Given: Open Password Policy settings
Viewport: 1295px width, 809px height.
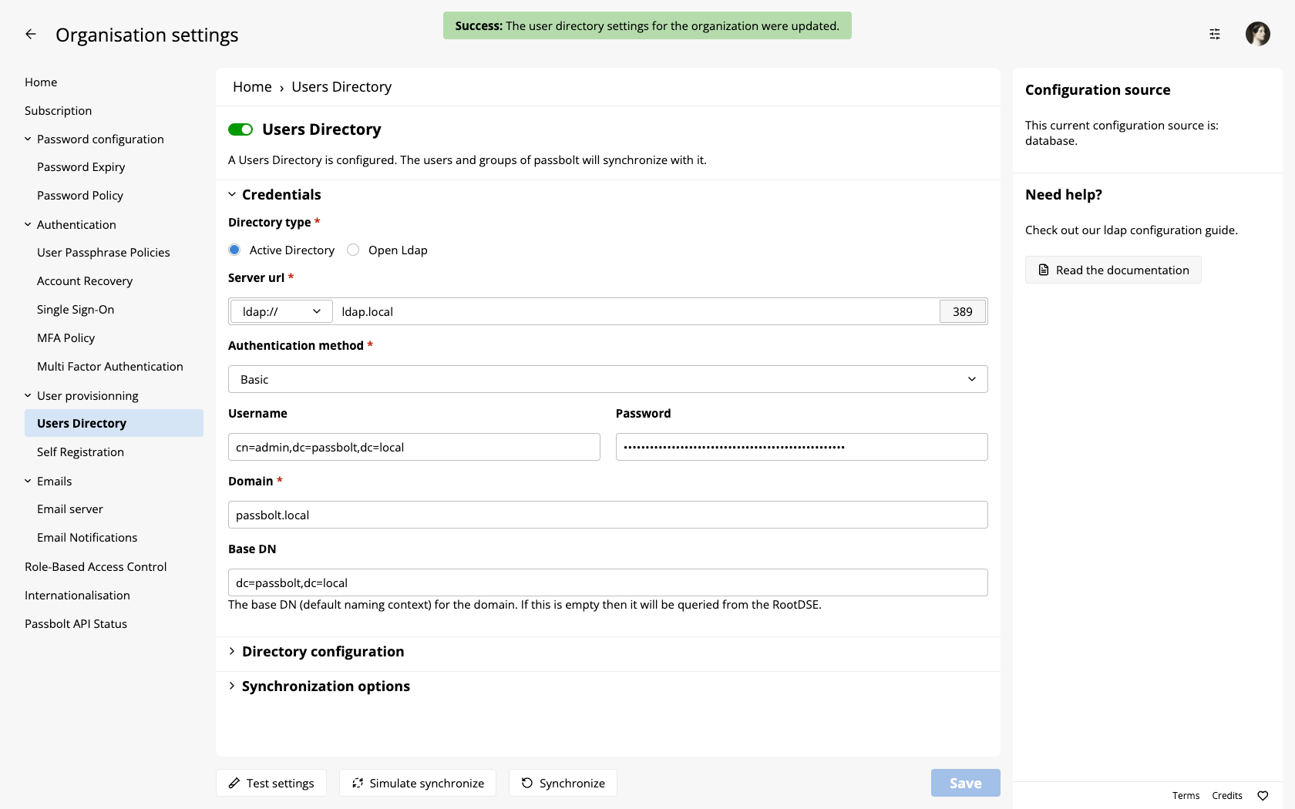Looking at the screenshot, I should [80, 196].
